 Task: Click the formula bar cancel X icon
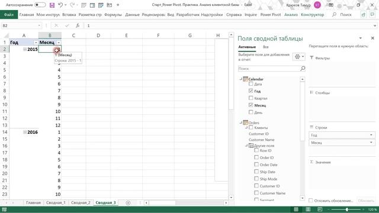click(x=56, y=25)
